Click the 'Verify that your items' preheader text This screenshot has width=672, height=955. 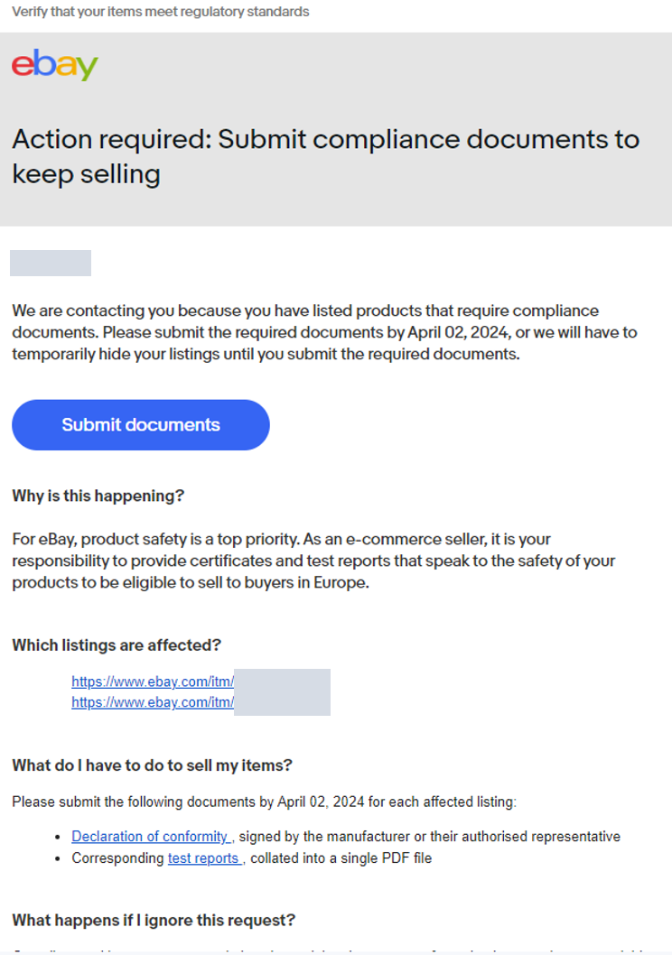160,12
